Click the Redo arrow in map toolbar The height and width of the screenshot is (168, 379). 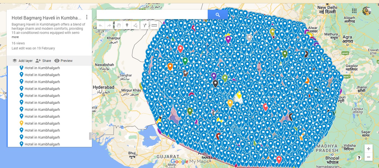[109, 26]
